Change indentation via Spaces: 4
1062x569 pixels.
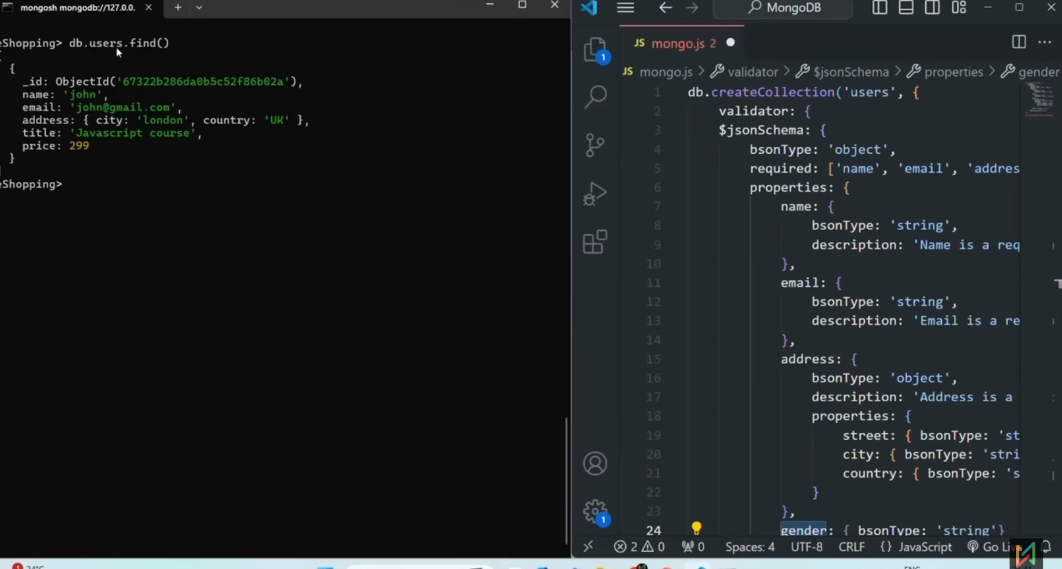point(750,547)
